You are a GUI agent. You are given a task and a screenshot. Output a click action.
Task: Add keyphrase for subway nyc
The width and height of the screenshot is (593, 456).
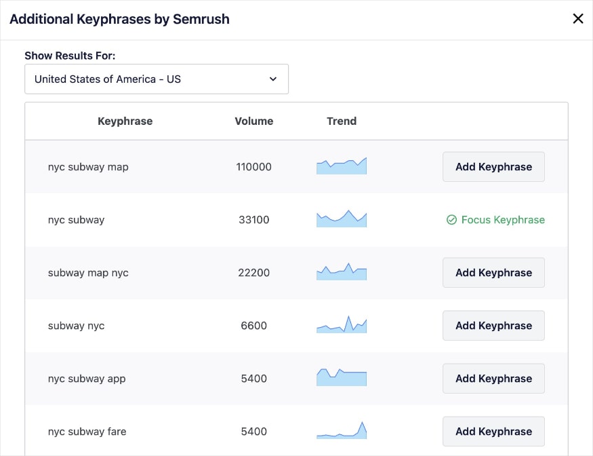[493, 326]
